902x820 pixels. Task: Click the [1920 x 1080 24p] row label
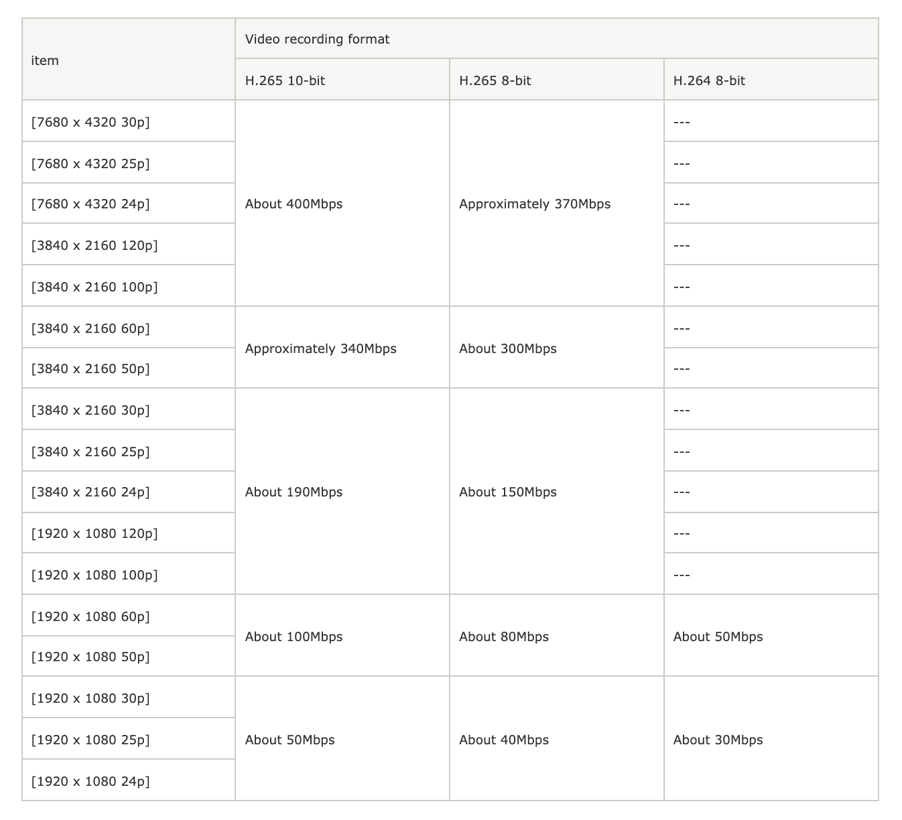[x=90, y=781]
